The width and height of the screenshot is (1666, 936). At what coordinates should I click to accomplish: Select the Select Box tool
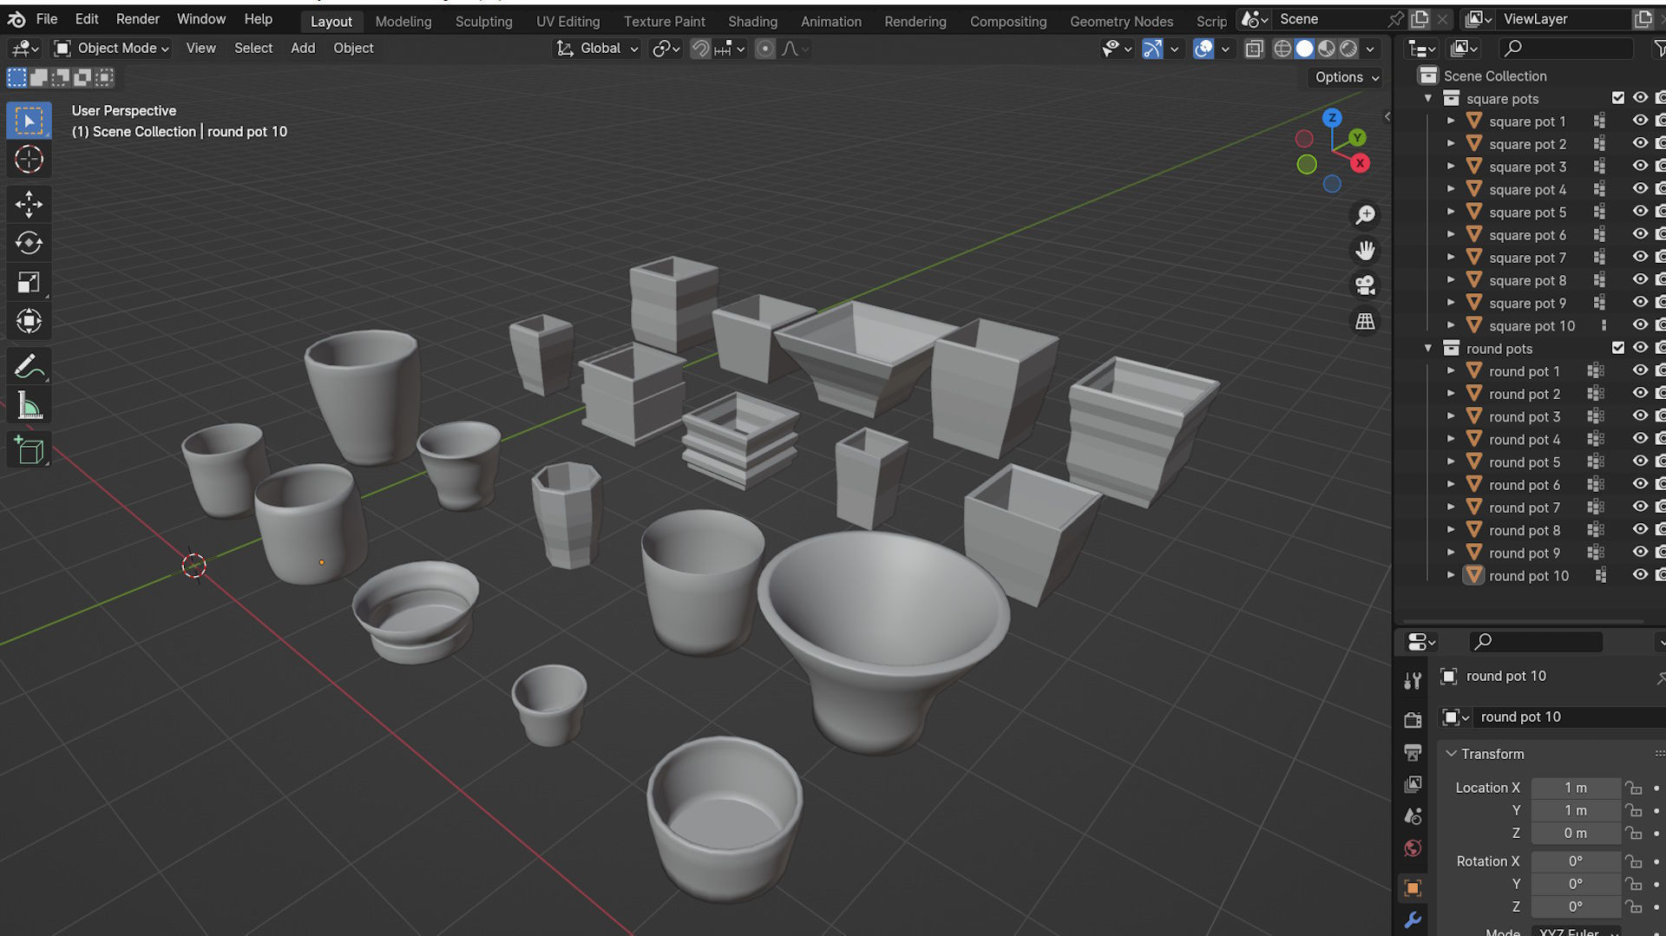[x=29, y=121]
